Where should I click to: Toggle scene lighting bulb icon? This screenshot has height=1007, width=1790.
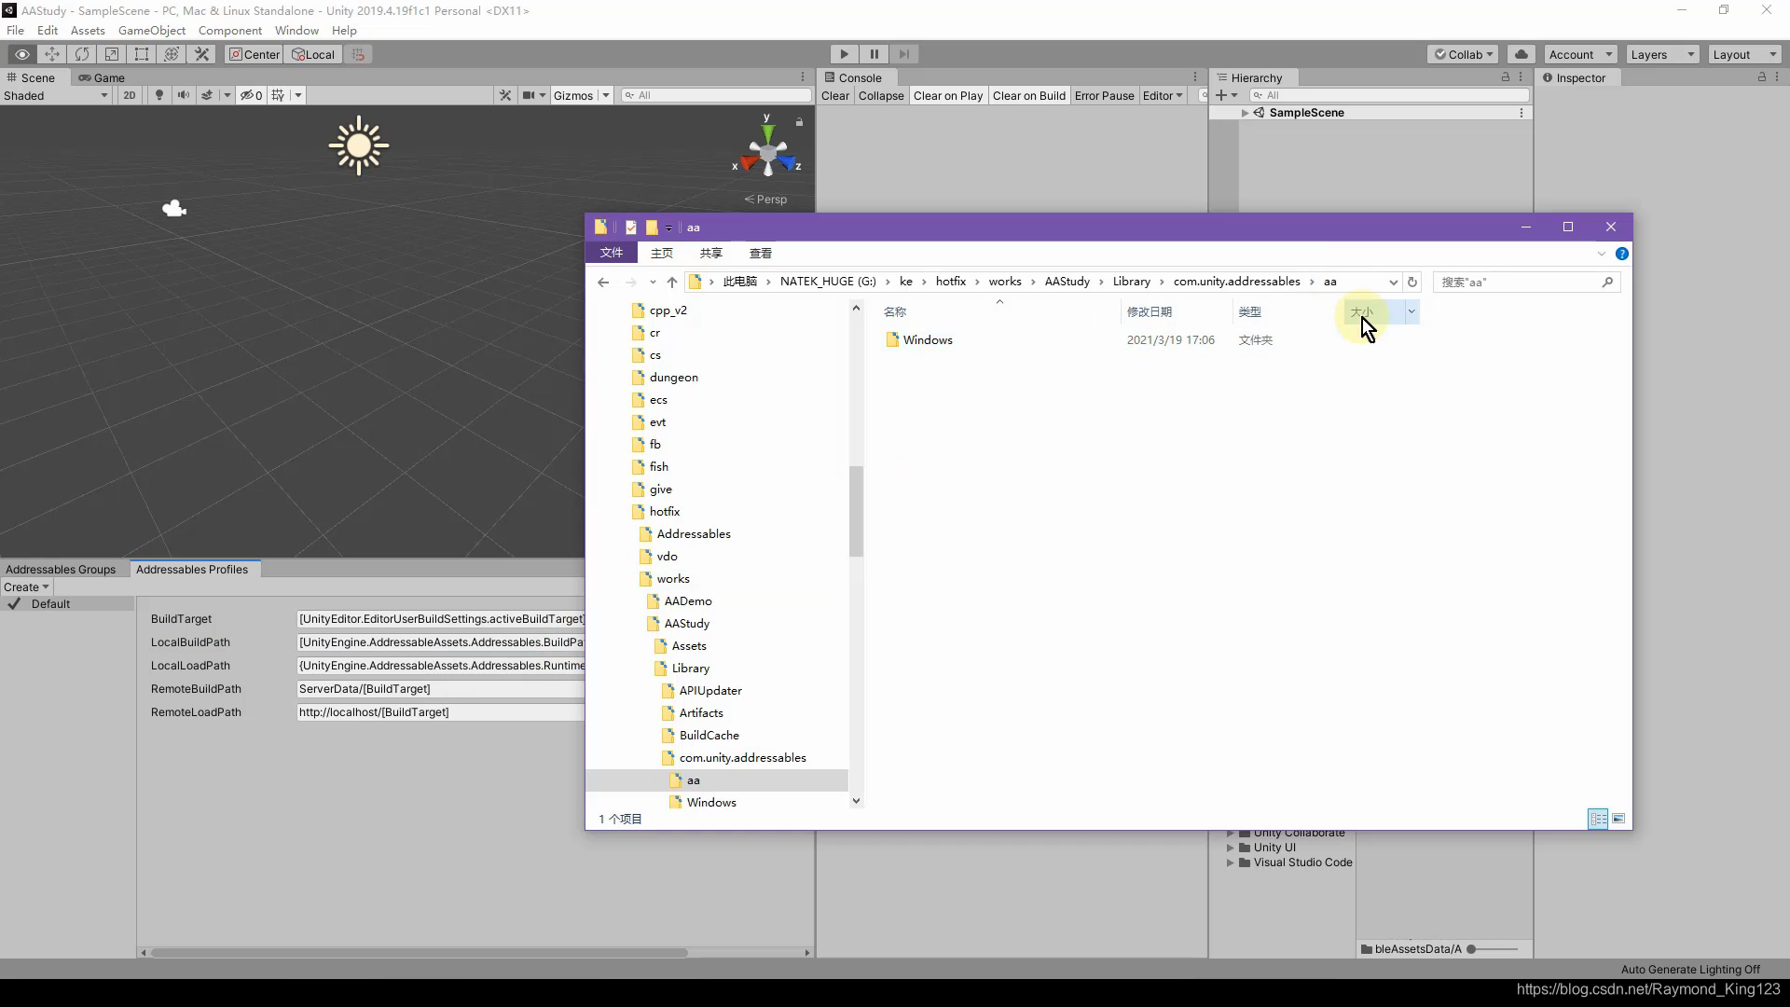pos(158,95)
